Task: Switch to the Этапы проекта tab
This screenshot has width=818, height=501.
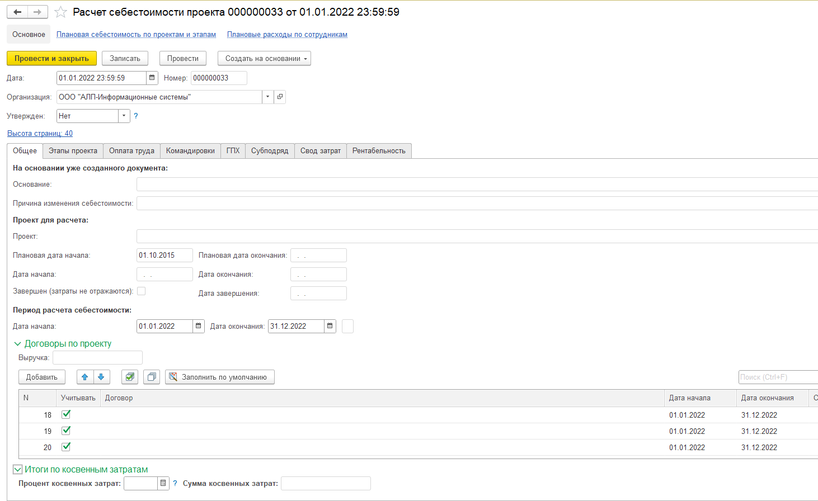Action: (x=73, y=151)
